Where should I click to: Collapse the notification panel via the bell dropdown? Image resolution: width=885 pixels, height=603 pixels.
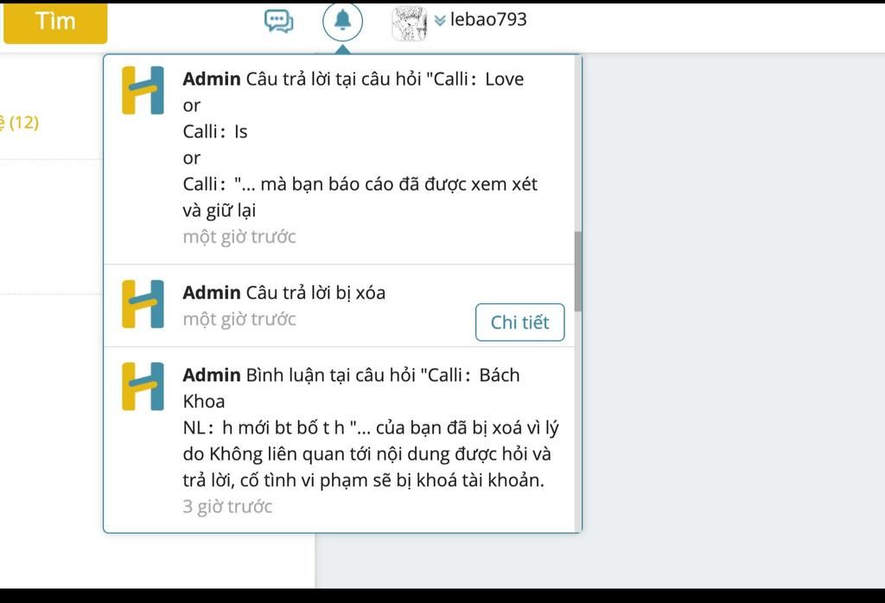(x=342, y=19)
